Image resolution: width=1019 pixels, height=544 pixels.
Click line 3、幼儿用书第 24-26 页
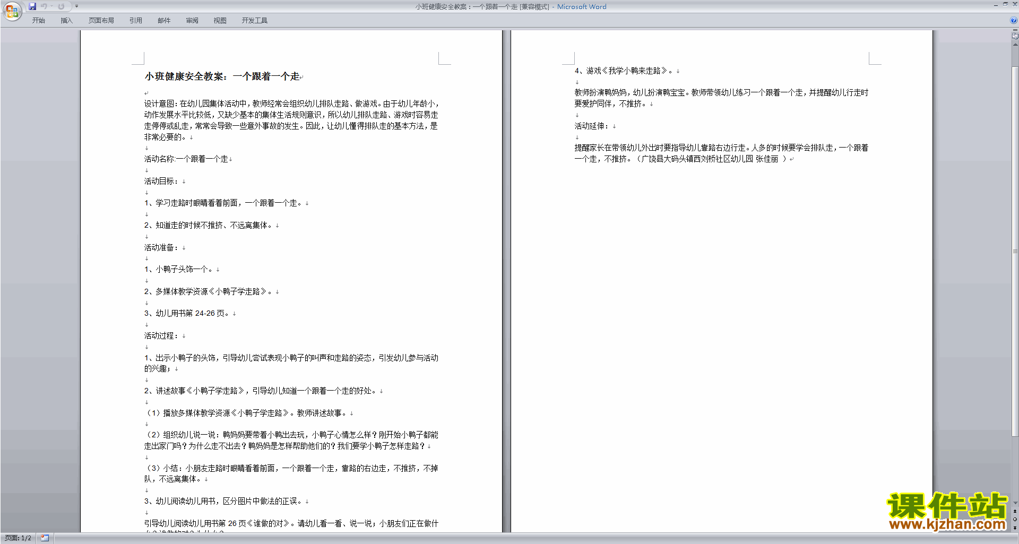187,313
